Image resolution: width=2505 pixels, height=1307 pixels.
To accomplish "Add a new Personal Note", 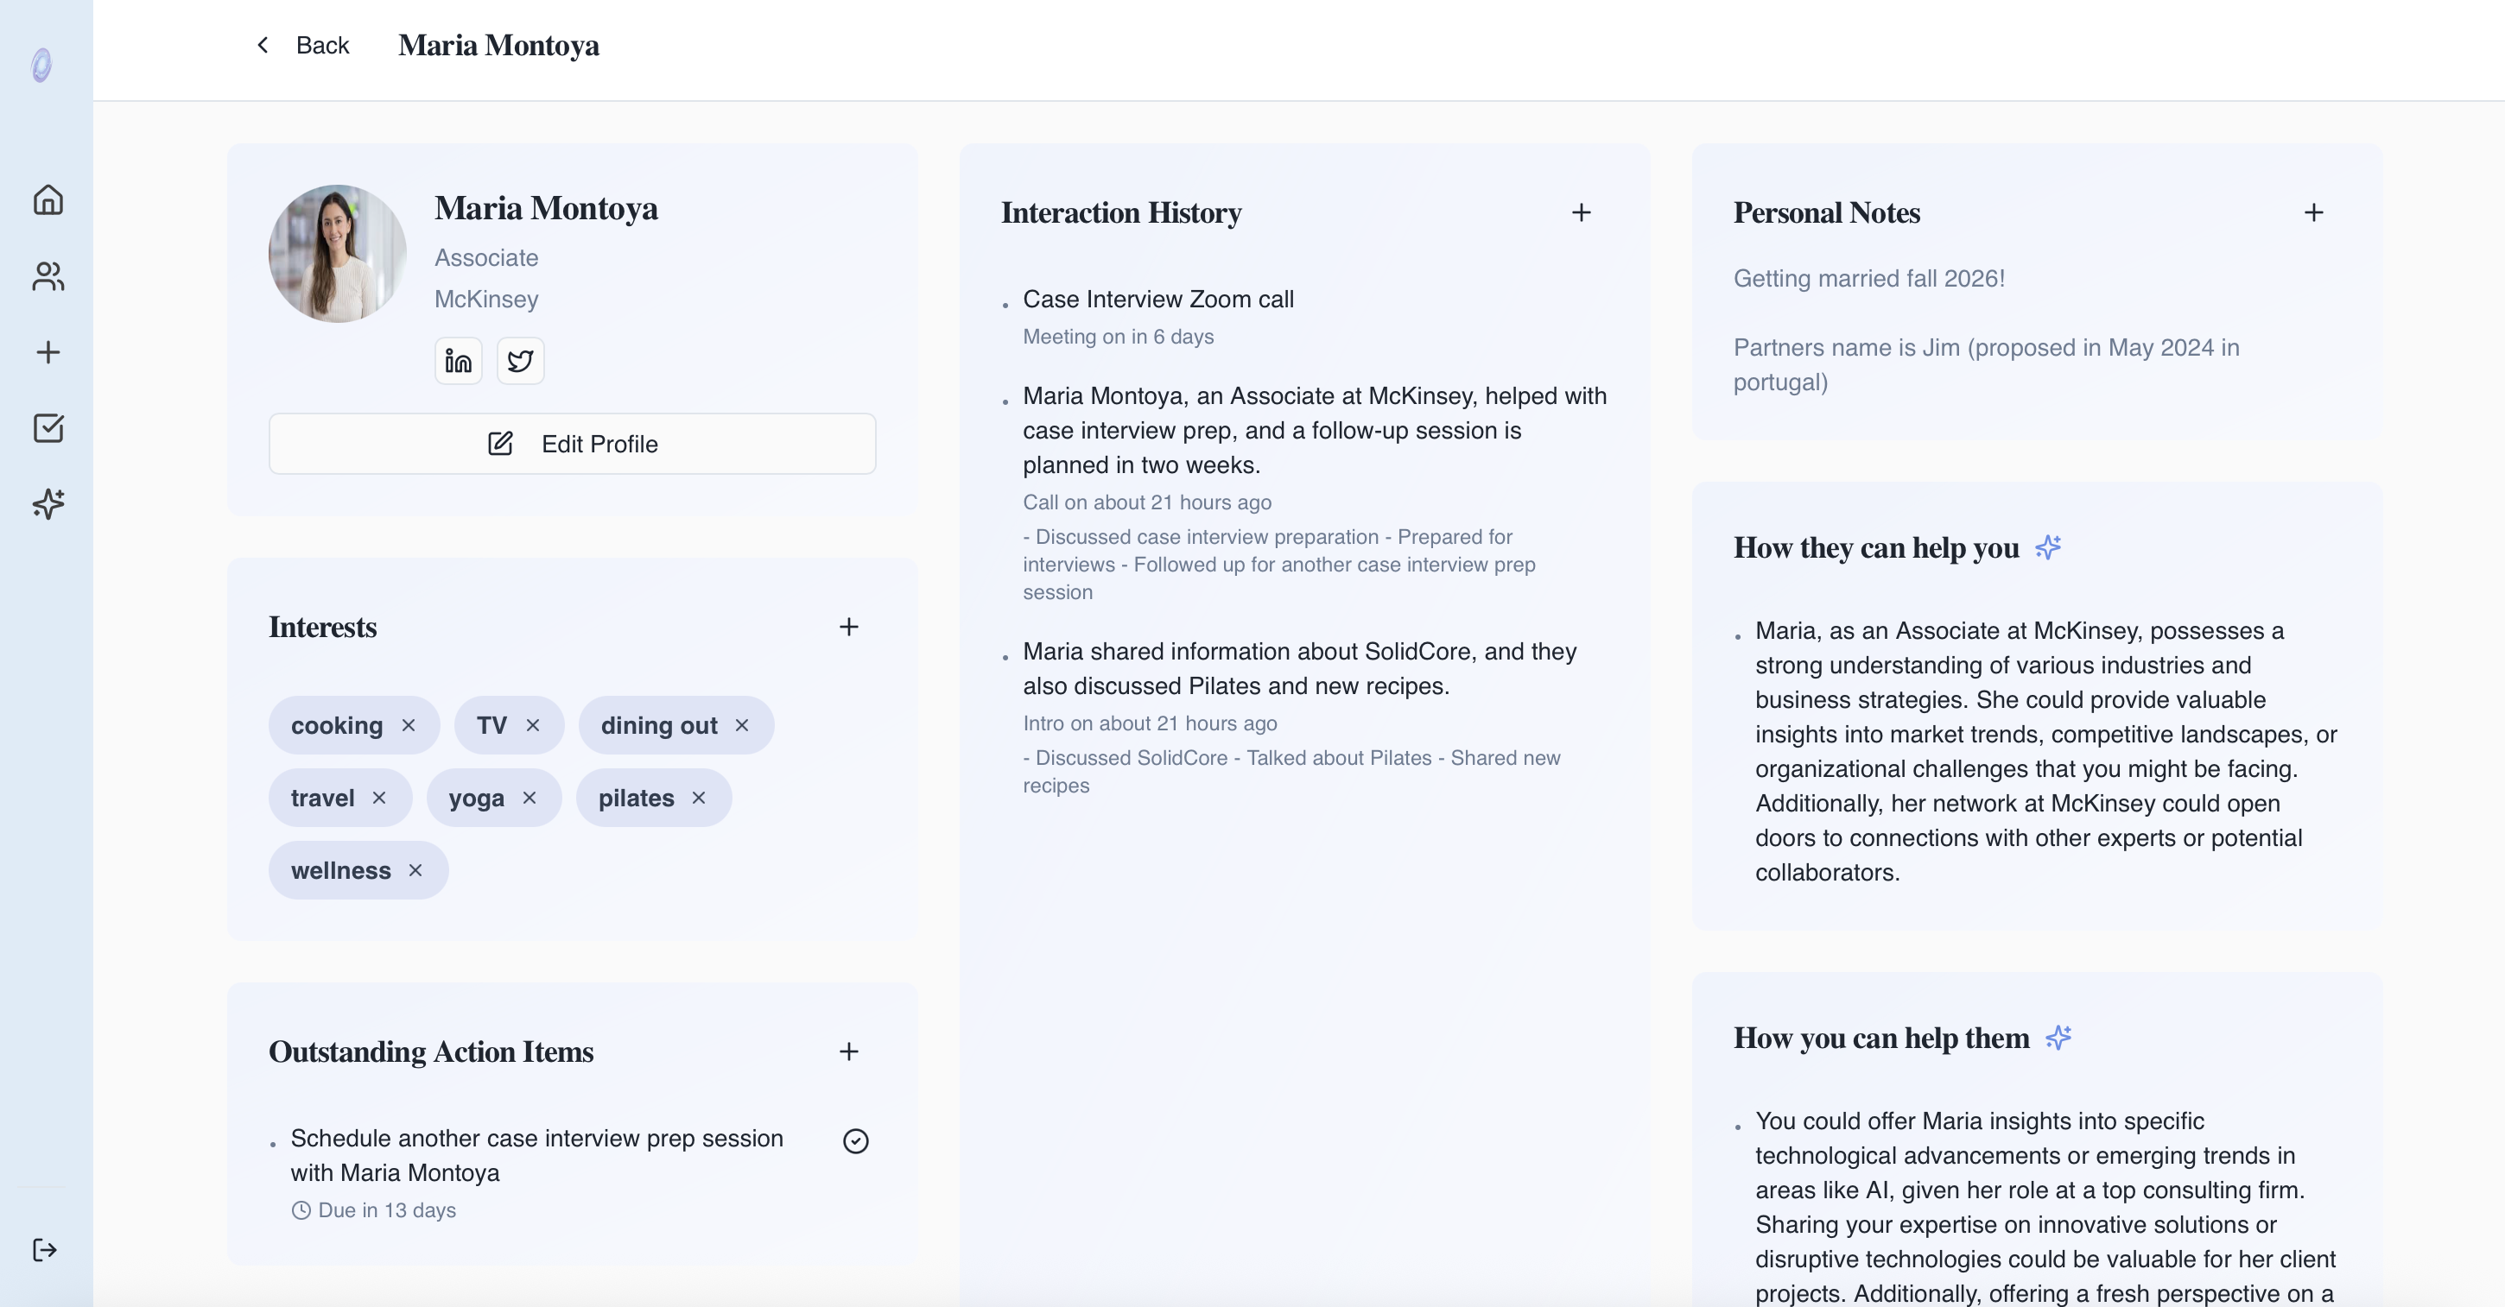I will tap(2313, 213).
